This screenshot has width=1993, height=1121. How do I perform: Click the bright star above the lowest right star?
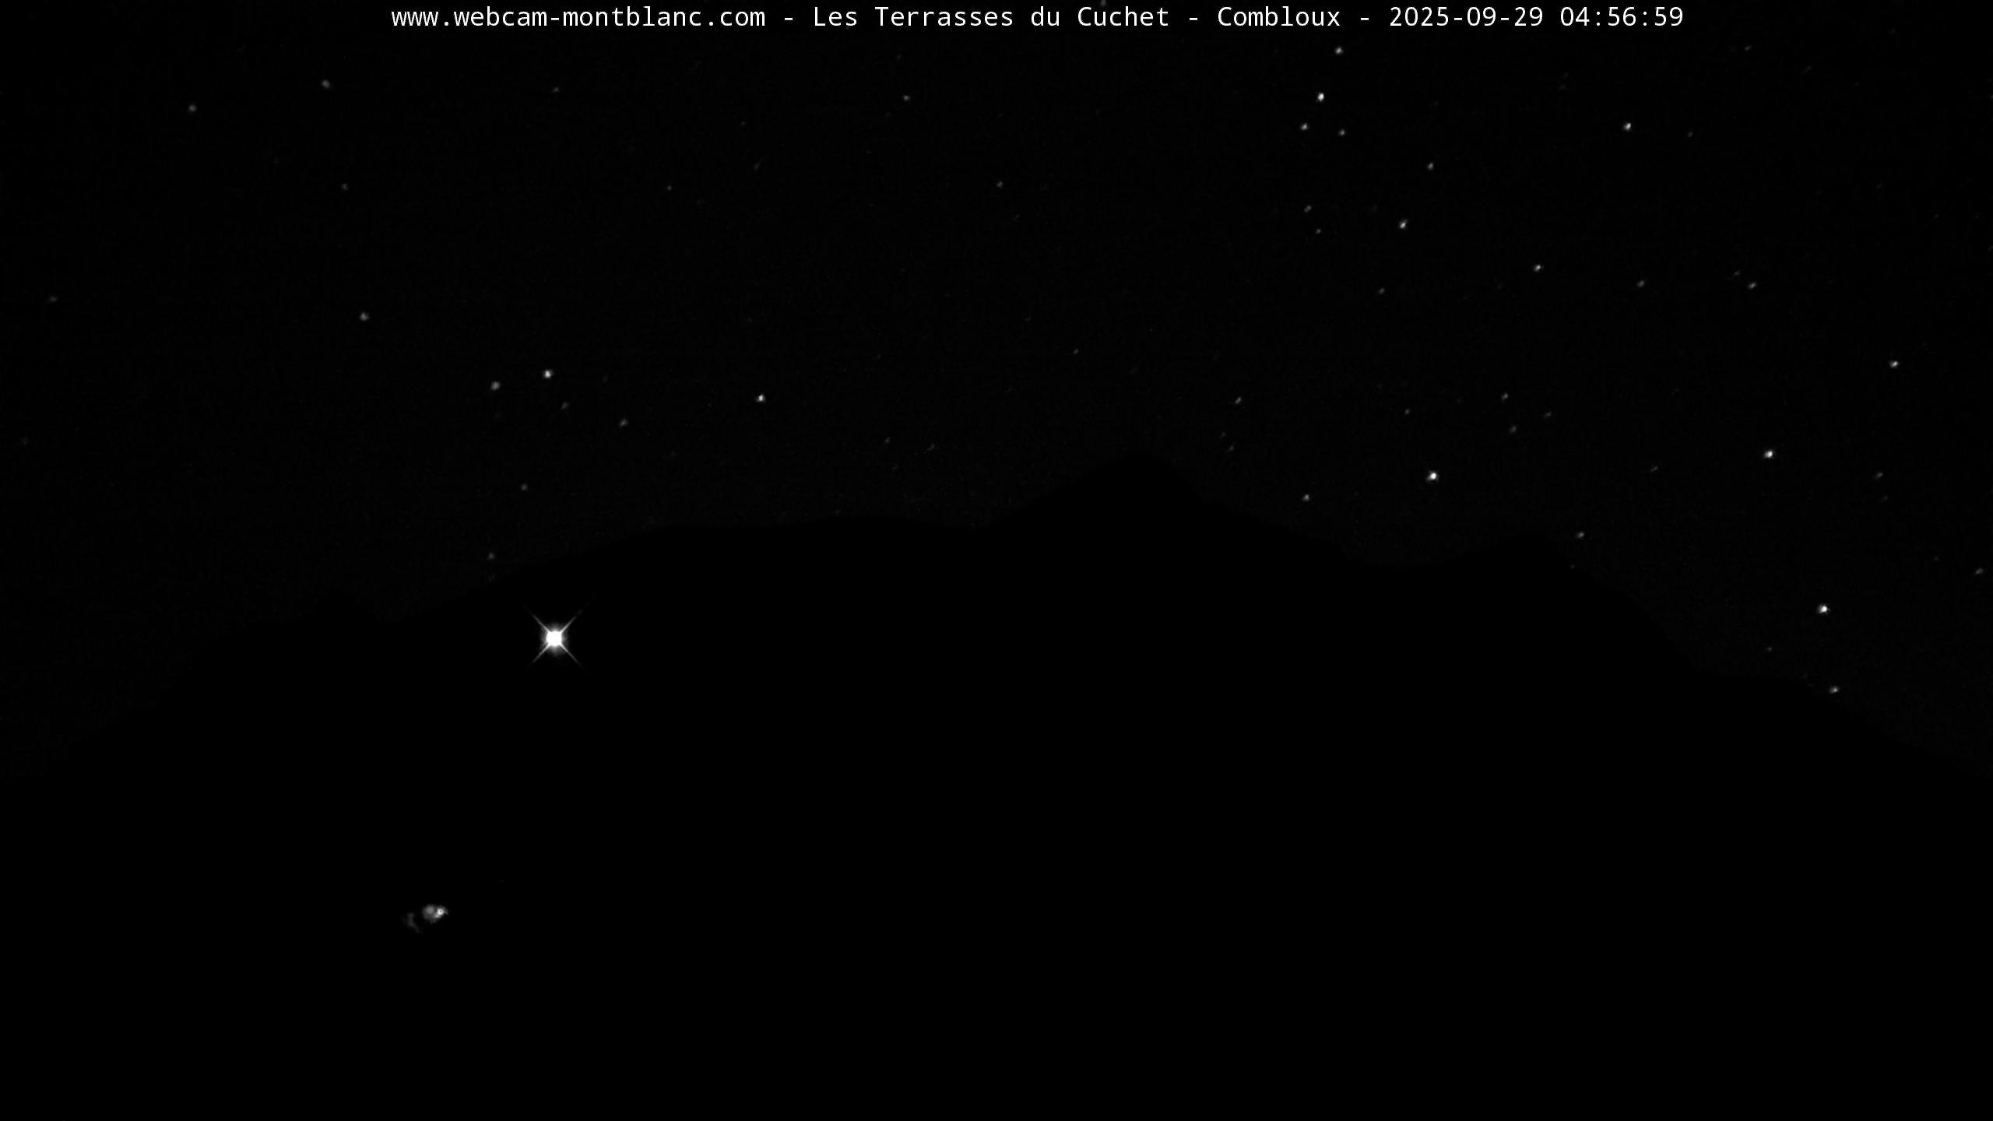click(1823, 609)
